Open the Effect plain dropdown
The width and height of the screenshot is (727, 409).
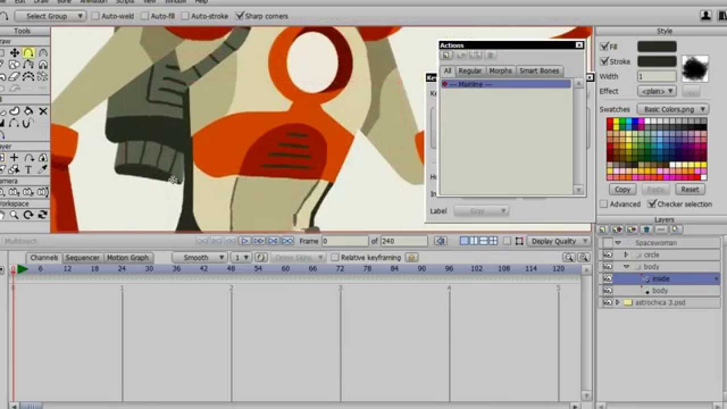point(657,91)
